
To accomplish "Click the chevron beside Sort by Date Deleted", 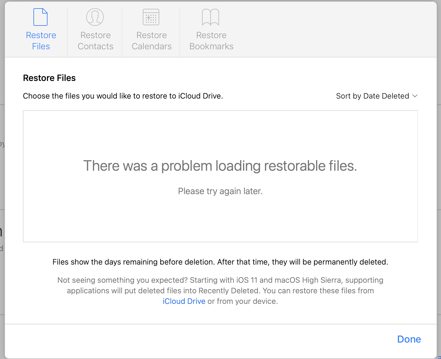I will tap(415, 96).
